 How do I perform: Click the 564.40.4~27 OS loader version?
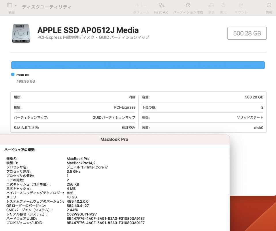coord(78,206)
